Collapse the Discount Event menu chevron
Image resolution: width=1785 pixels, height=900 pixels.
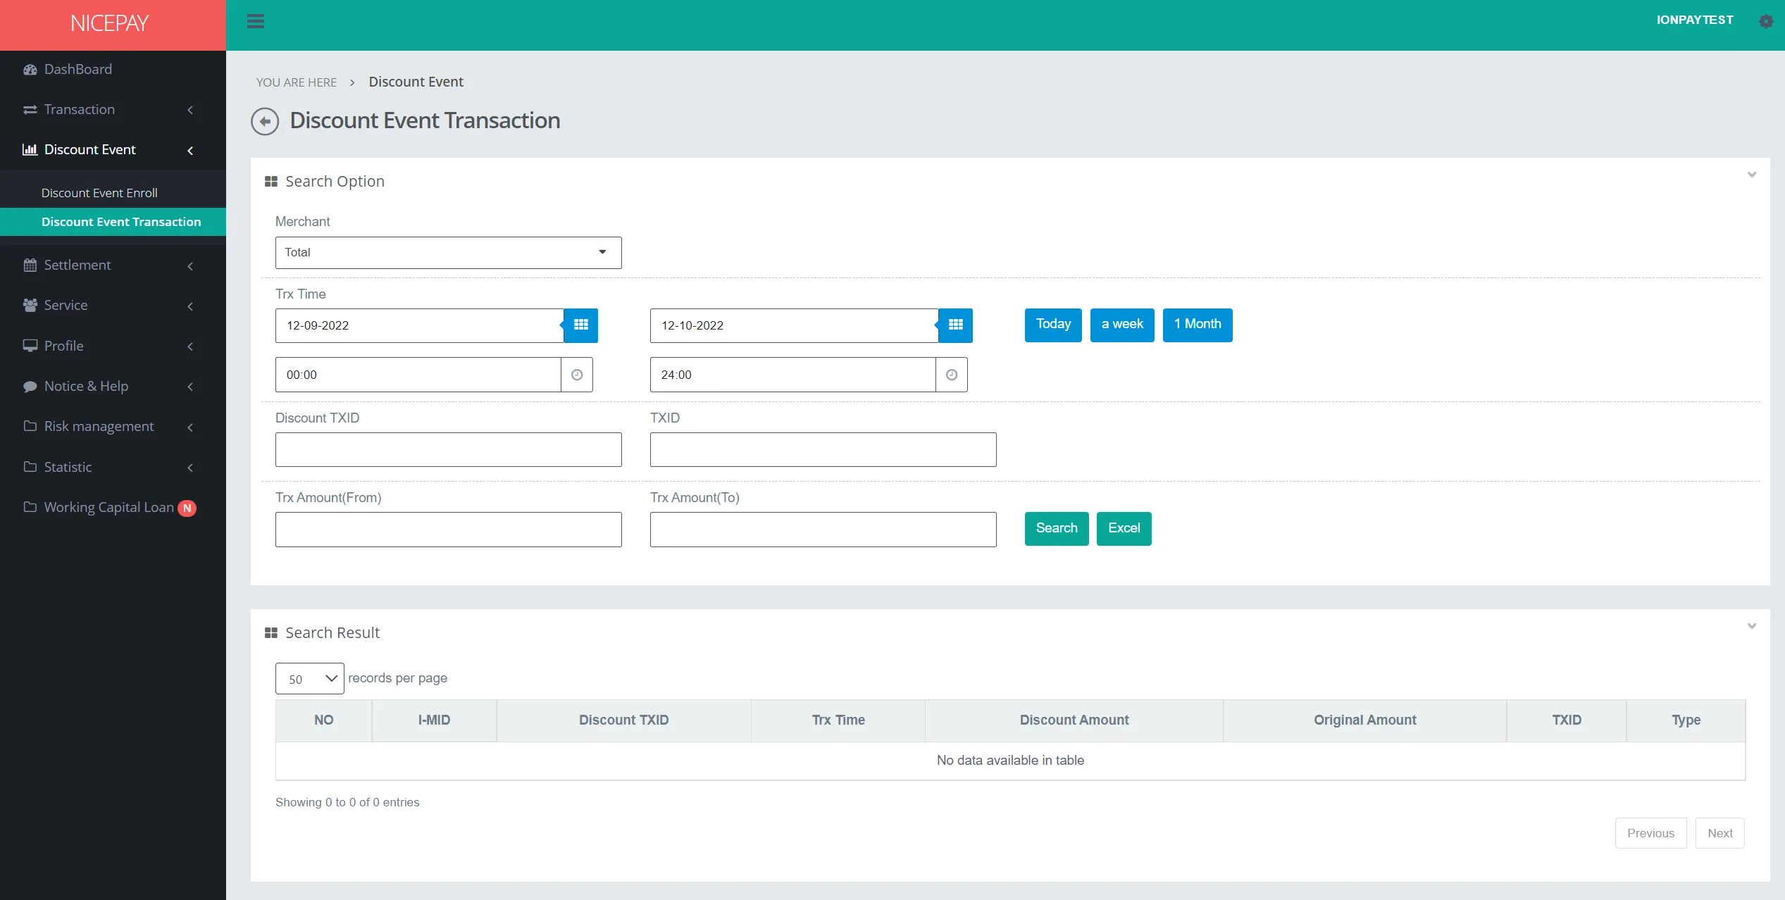coord(190,151)
